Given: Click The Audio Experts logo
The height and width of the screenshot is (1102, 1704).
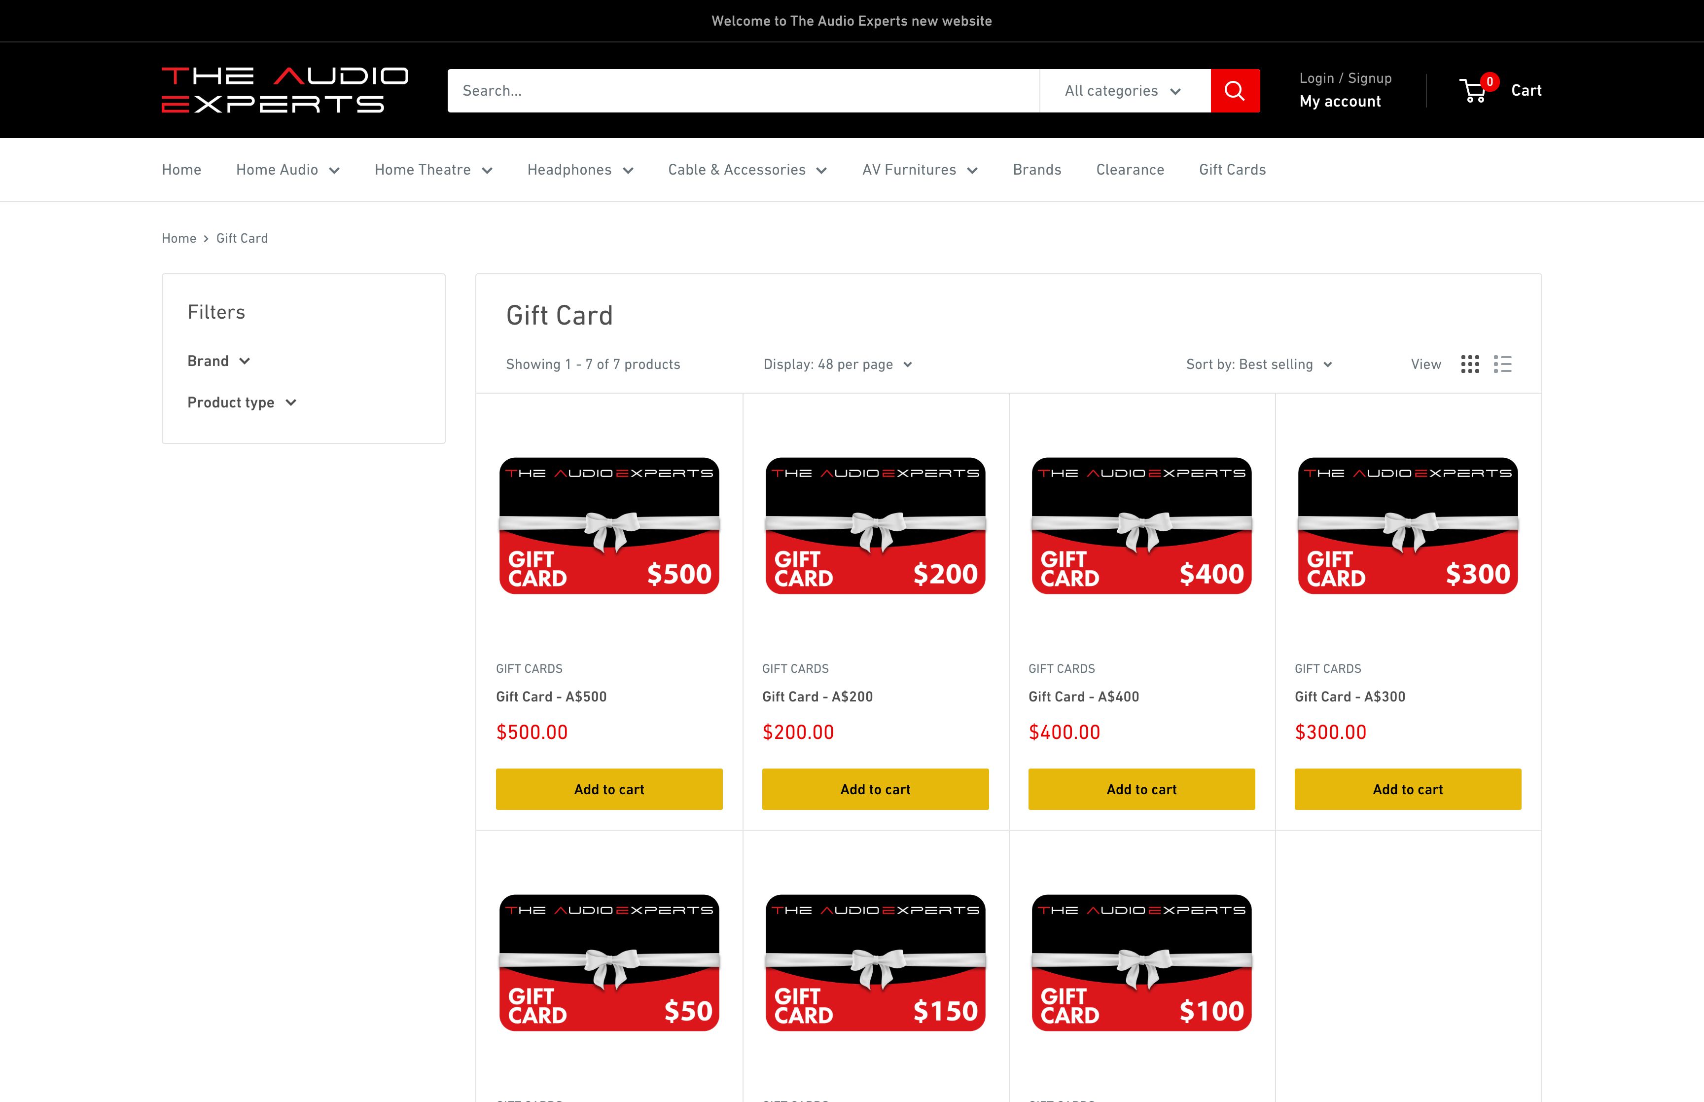Looking at the screenshot, I should 284,90.
